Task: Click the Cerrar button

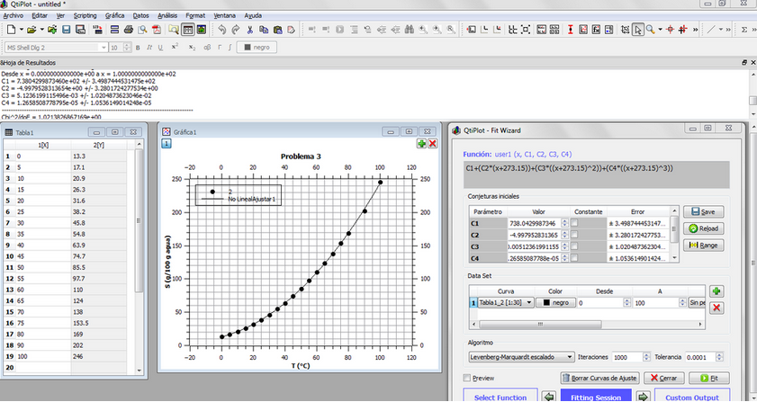Action: [x=663, y=378]
